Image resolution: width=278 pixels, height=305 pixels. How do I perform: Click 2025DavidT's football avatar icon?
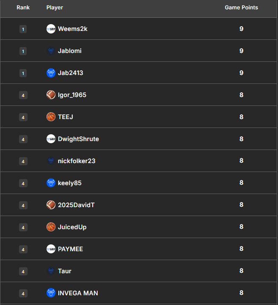coord(51,205)
